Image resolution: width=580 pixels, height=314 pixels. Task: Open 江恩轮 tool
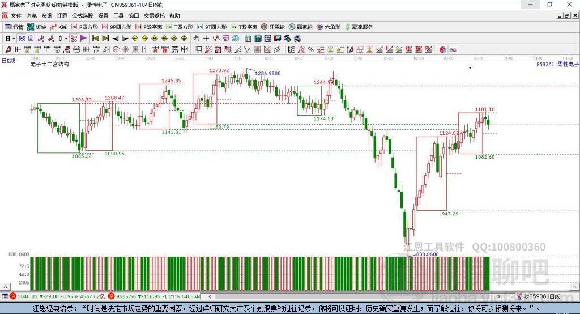(273, 27)
